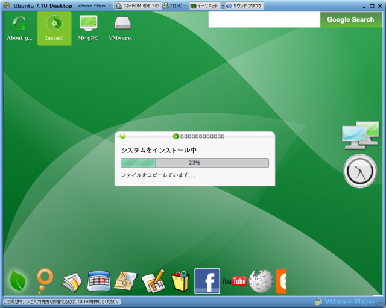
Task: Click the installer dialog title icon
Action: point(176,136)
